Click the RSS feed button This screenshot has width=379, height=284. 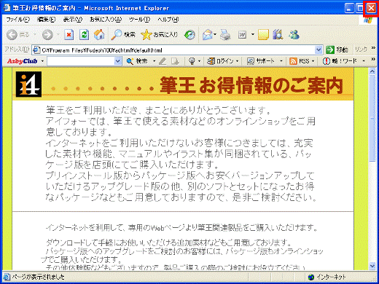point(300,61)
